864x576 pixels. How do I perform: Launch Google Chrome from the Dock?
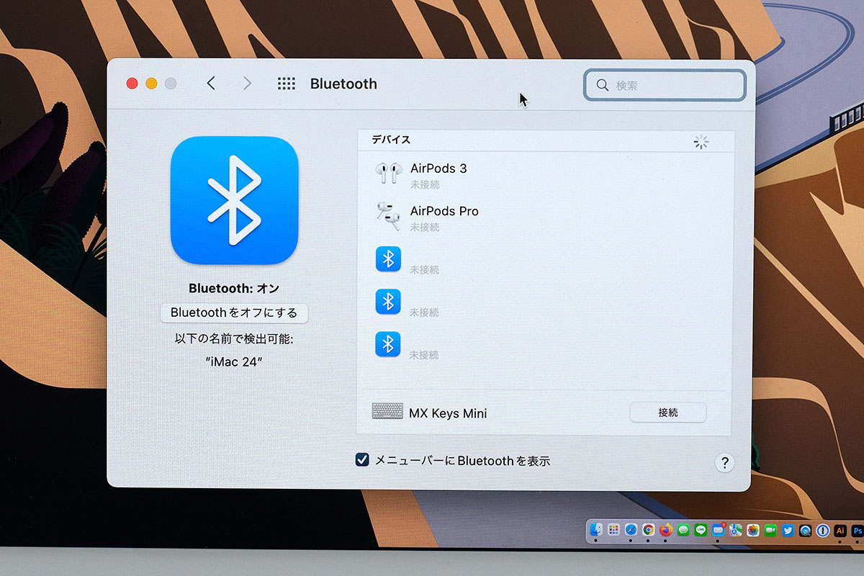tap(649, 530)
